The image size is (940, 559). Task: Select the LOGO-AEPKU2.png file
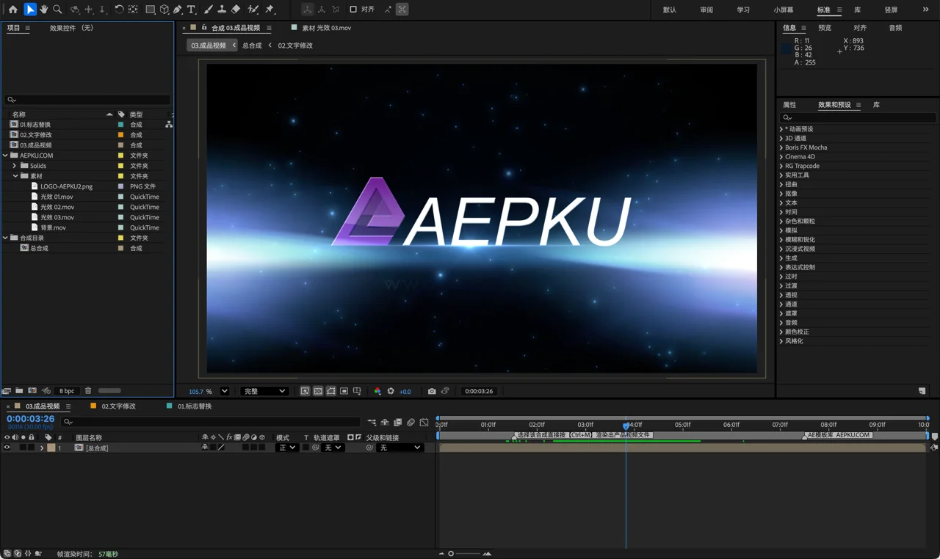(x=66, y=186)
